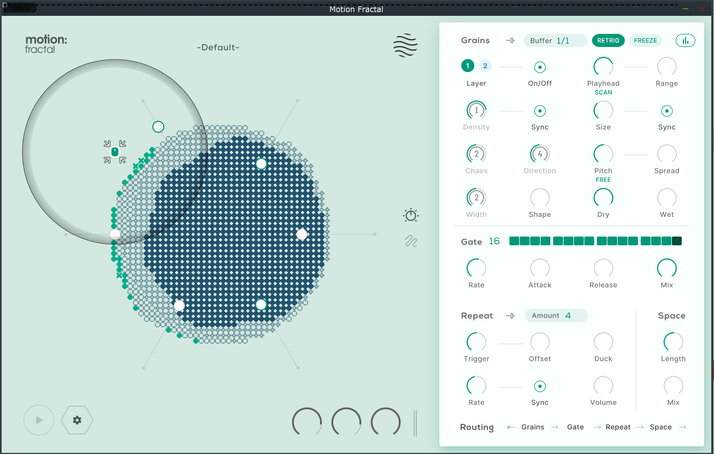This screenshot has width=714, height=454.
Task: Click the Wet knob
Action: [667, 198]
